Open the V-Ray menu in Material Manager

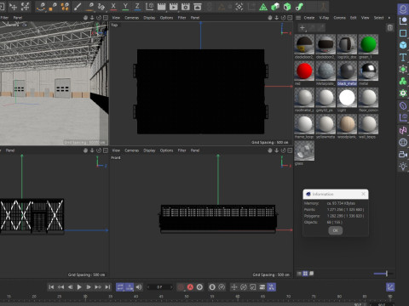tap(324, 18)
